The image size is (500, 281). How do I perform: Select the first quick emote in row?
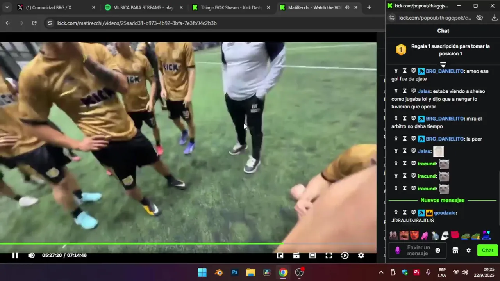tap(393, 235)
